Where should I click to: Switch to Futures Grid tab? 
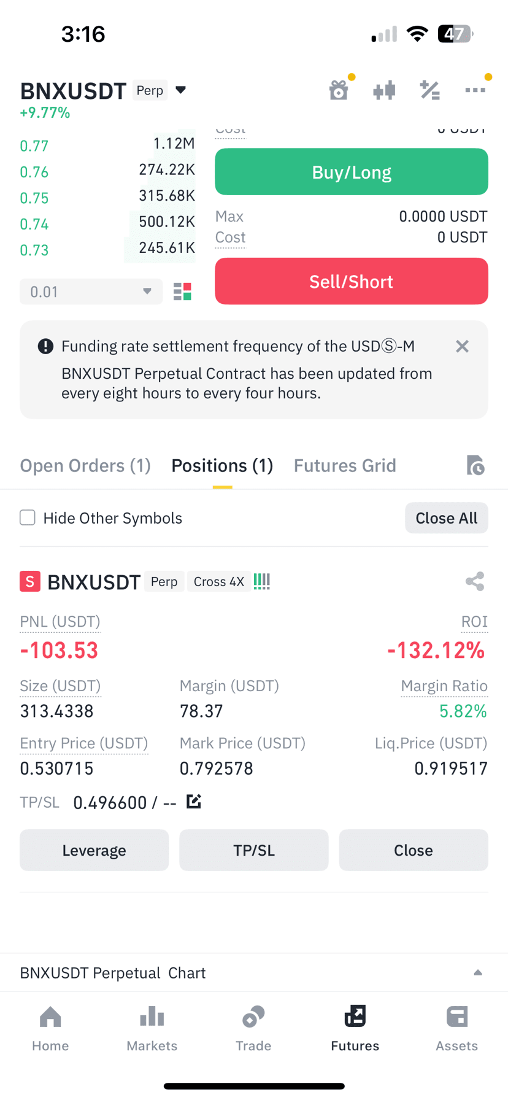[345, 465]
